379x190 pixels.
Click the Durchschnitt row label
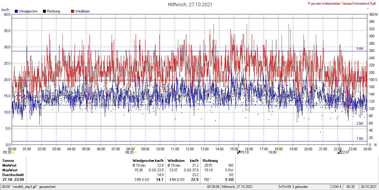13,175
